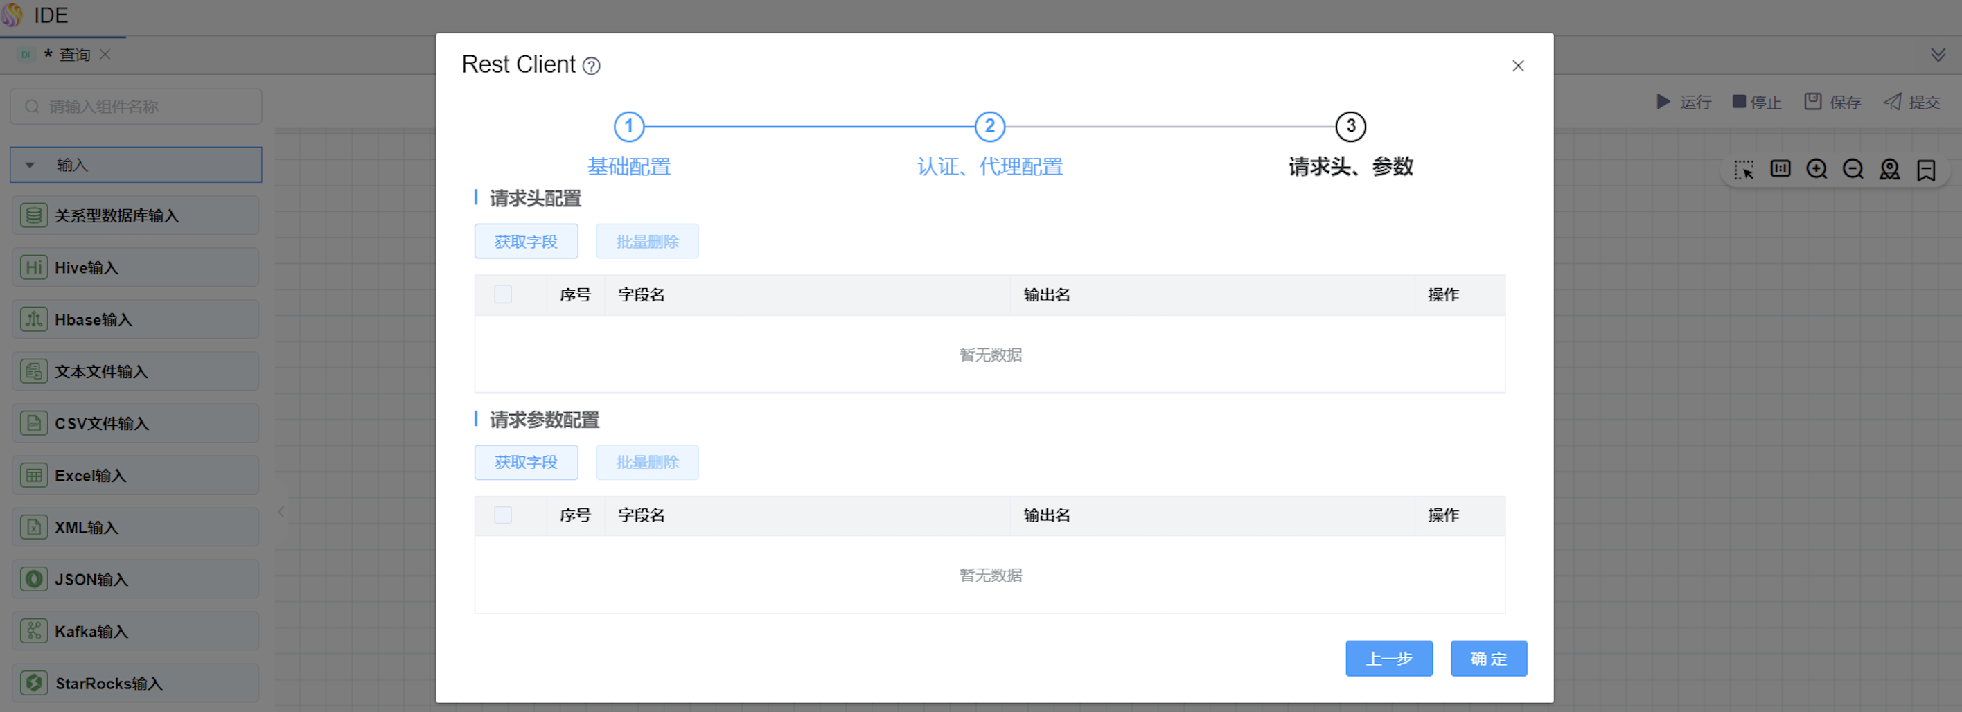
Task: Zoom out on the canvas
Action: pos(1853,169)
